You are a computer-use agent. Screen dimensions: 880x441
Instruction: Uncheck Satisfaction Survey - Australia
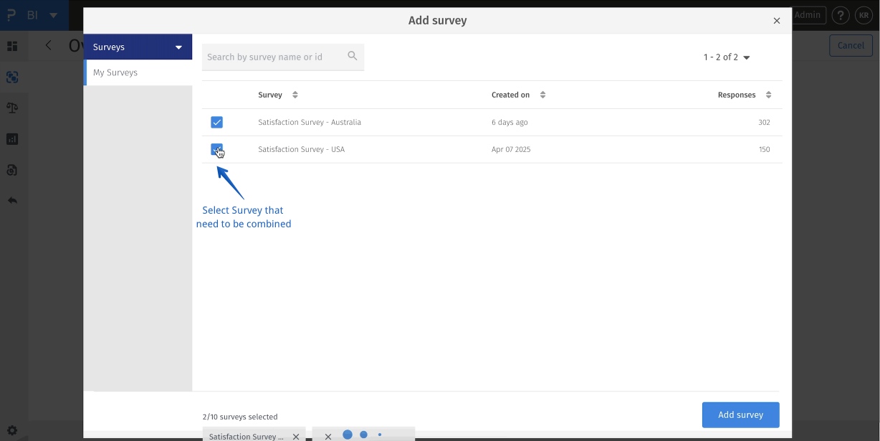217,122
